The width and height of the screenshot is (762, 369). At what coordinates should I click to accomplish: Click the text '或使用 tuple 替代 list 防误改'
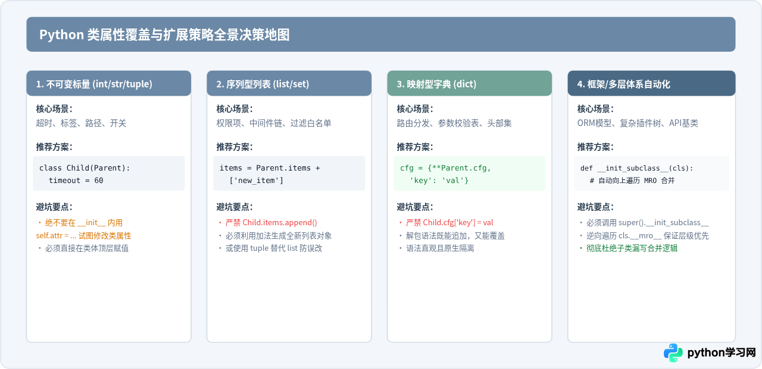click(274, 248)
